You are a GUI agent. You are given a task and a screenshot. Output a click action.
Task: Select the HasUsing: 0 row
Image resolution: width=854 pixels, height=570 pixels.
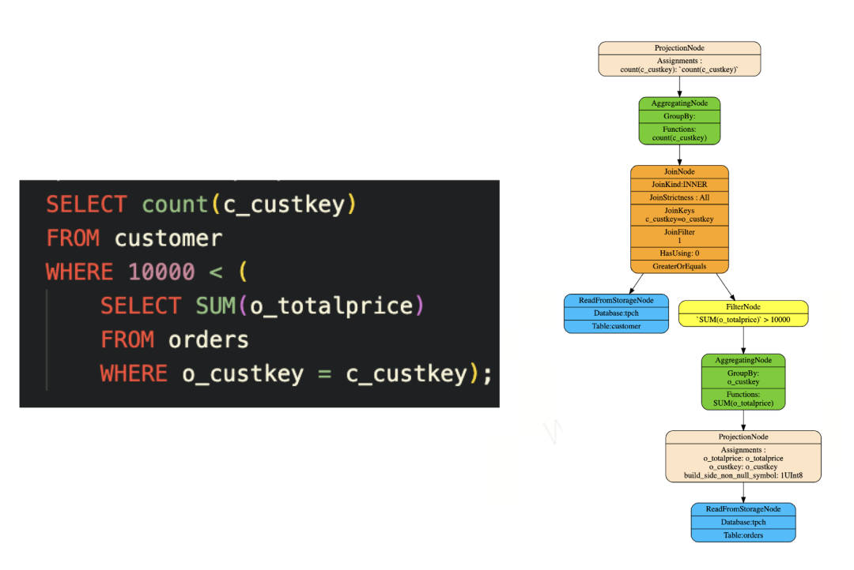679,253
